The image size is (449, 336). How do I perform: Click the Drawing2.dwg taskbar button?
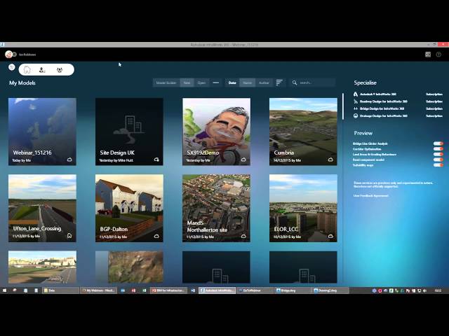[x=330, y=290]
